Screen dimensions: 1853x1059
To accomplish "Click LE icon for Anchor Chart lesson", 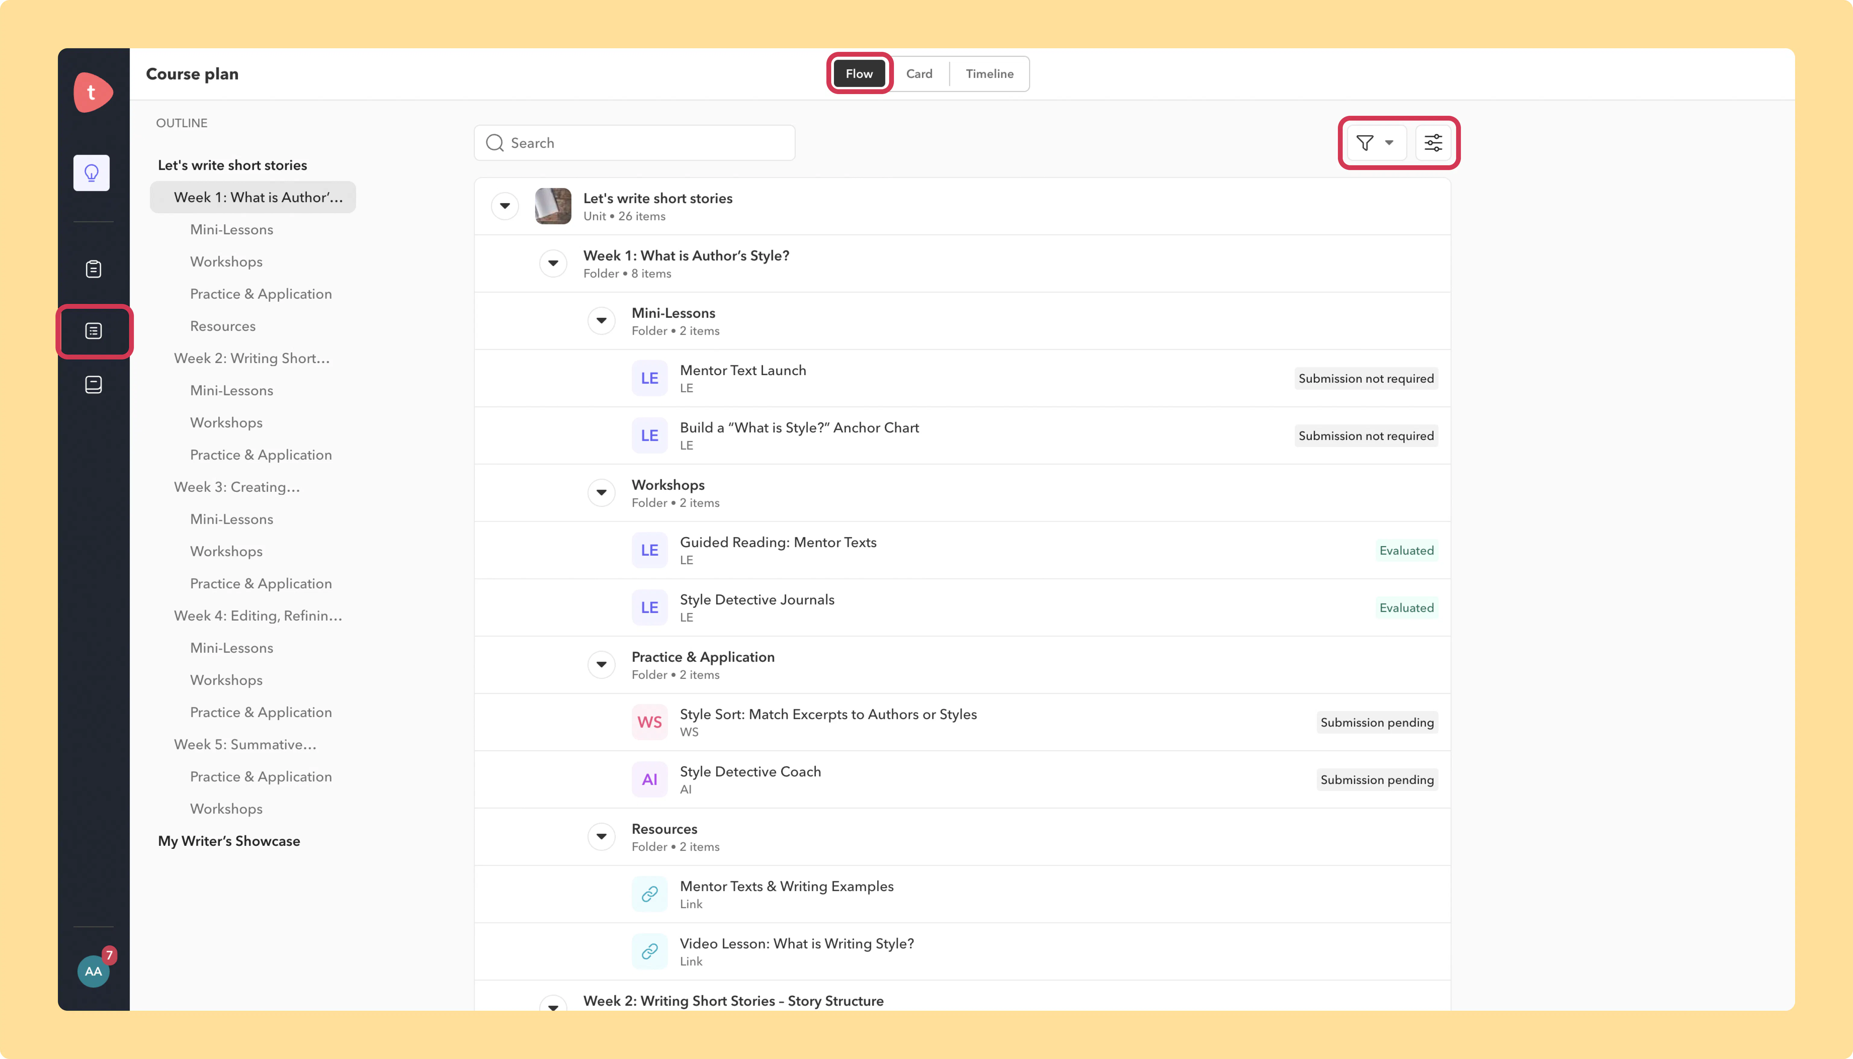I will pos(649,436).
